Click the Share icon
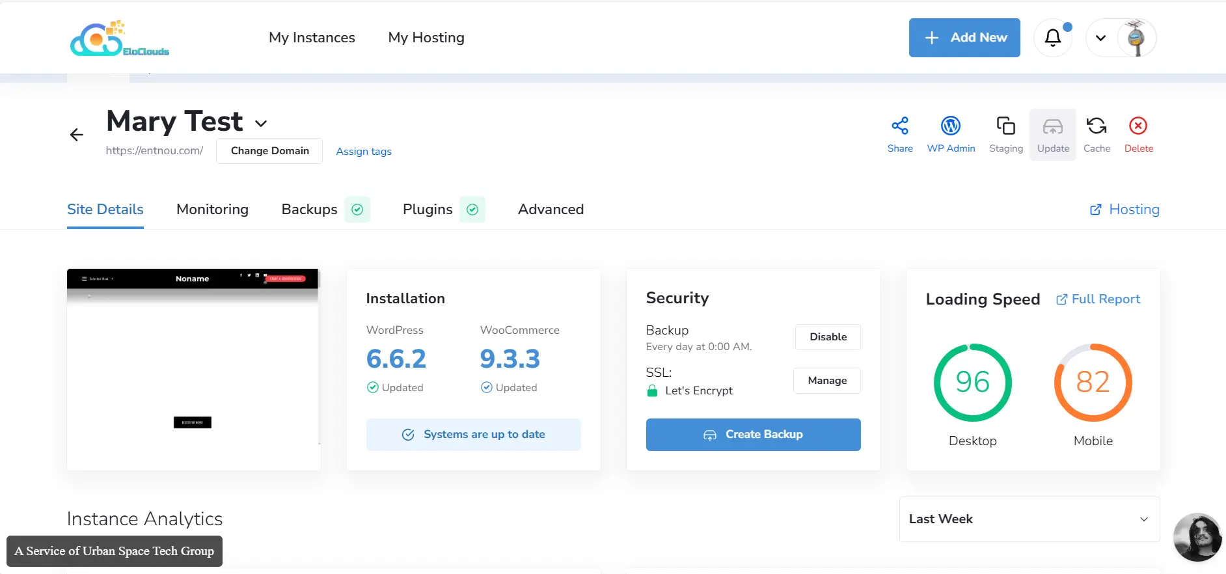Image resolution: width=1226 pixels, height=574 pixels. (x=900, y=126)
